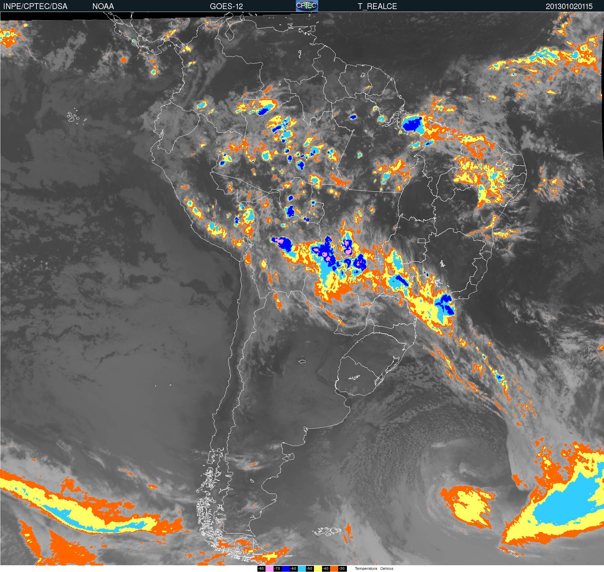Click the NOAA label in header

[x=103, y=6]
